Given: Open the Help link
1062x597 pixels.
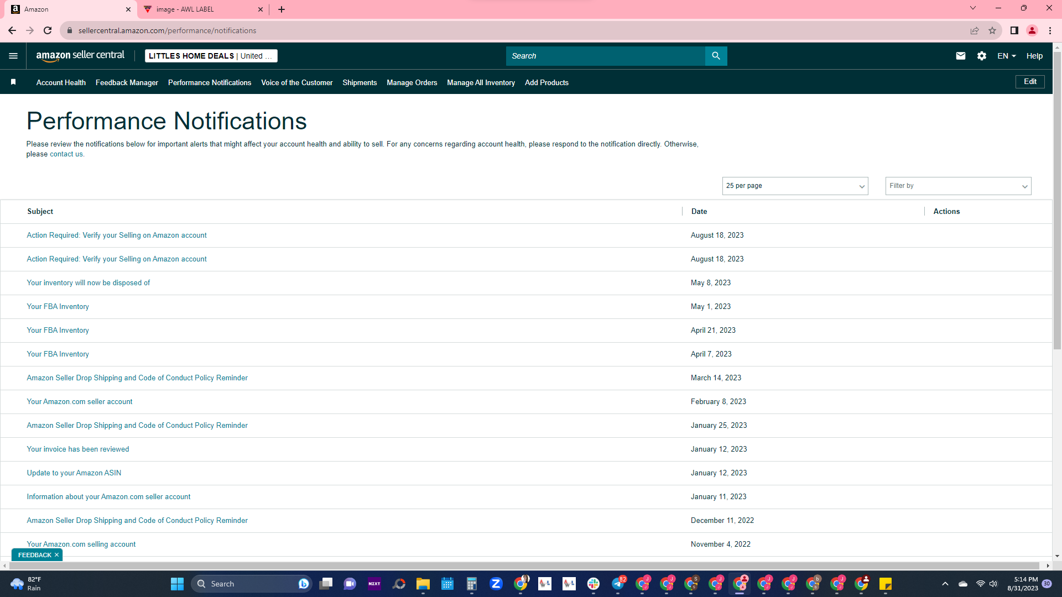Looking at the screenshot, I should pos(1034,56).
